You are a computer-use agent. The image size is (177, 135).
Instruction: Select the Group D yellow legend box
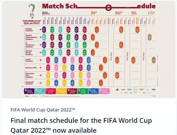pyautogui.click(x=61, y=91)
